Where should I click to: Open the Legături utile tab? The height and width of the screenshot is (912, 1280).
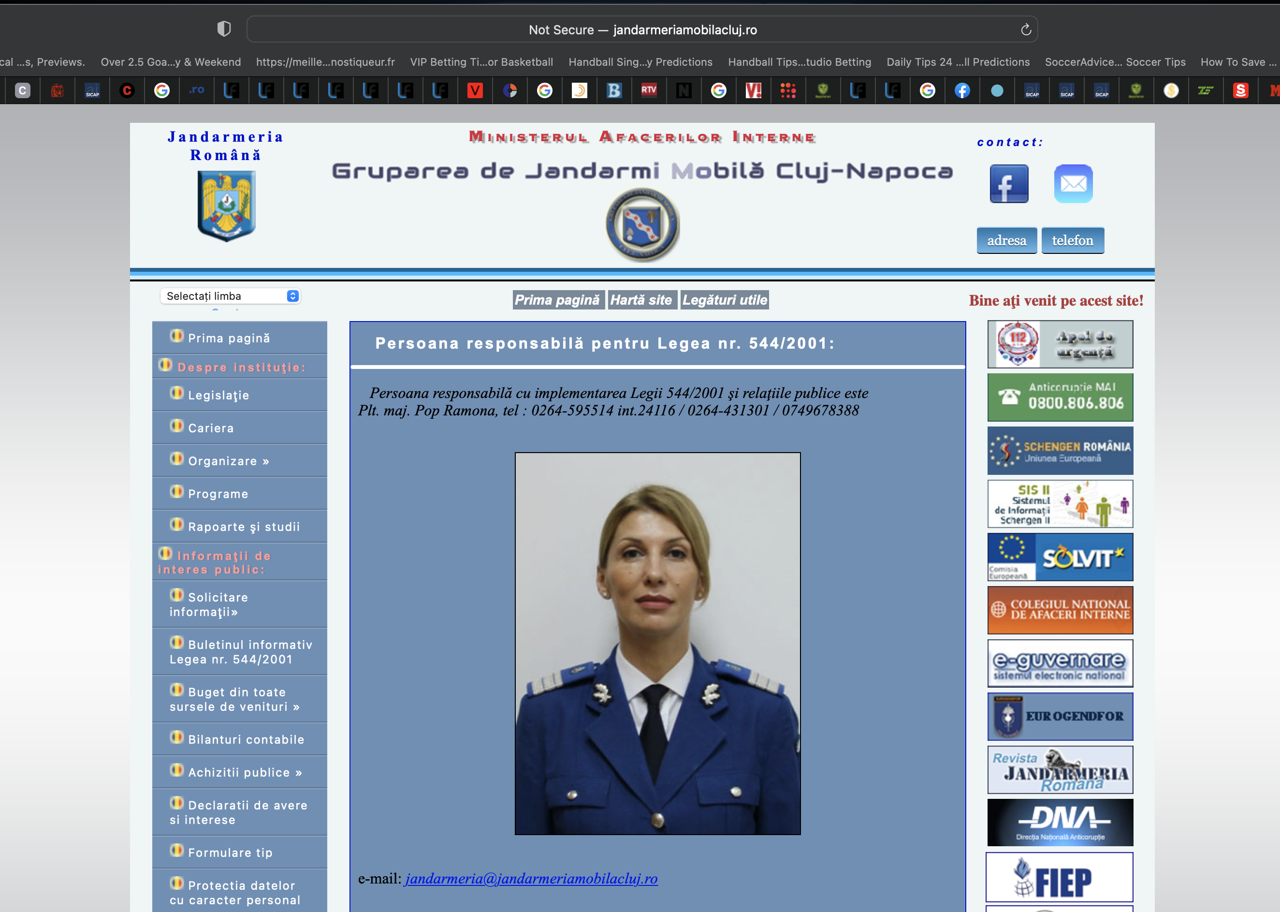724,300
